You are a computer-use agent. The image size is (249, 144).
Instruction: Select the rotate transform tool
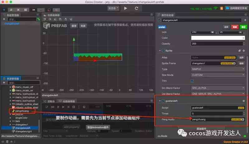click(11, 10)
